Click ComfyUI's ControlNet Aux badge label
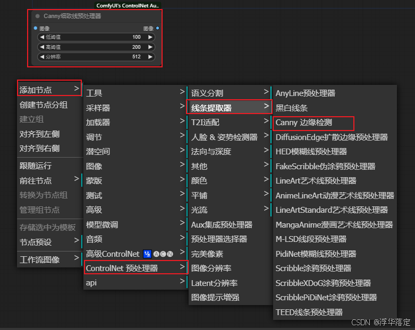 point(128,5)
